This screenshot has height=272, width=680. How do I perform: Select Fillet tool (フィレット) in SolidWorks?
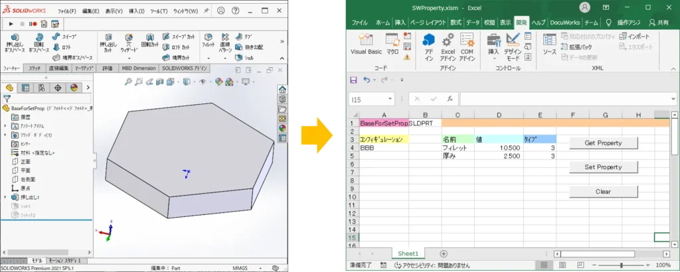pos(208,40)
